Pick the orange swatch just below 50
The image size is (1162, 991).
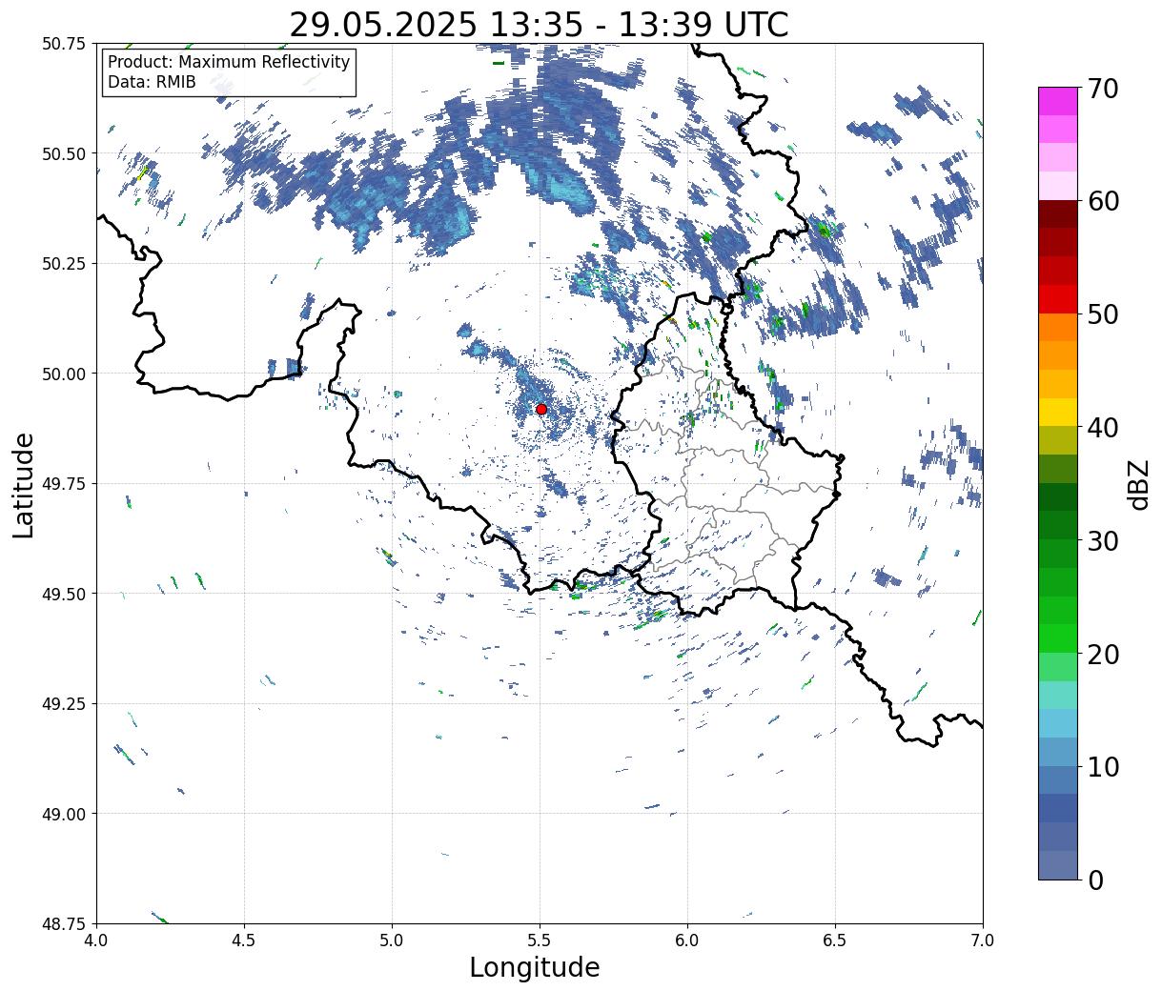1057,327
